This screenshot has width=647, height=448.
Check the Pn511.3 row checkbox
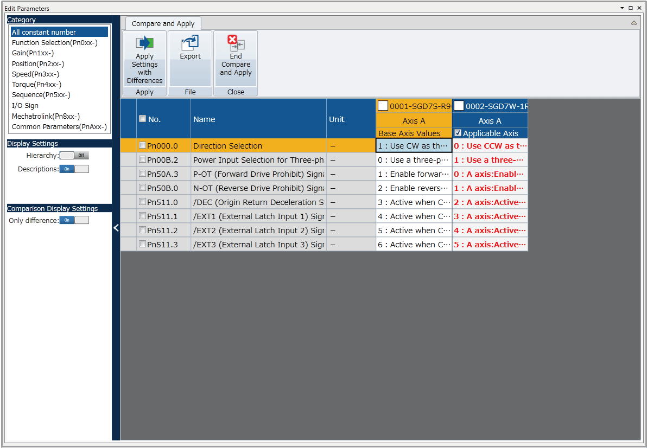[x=142, y=244]
